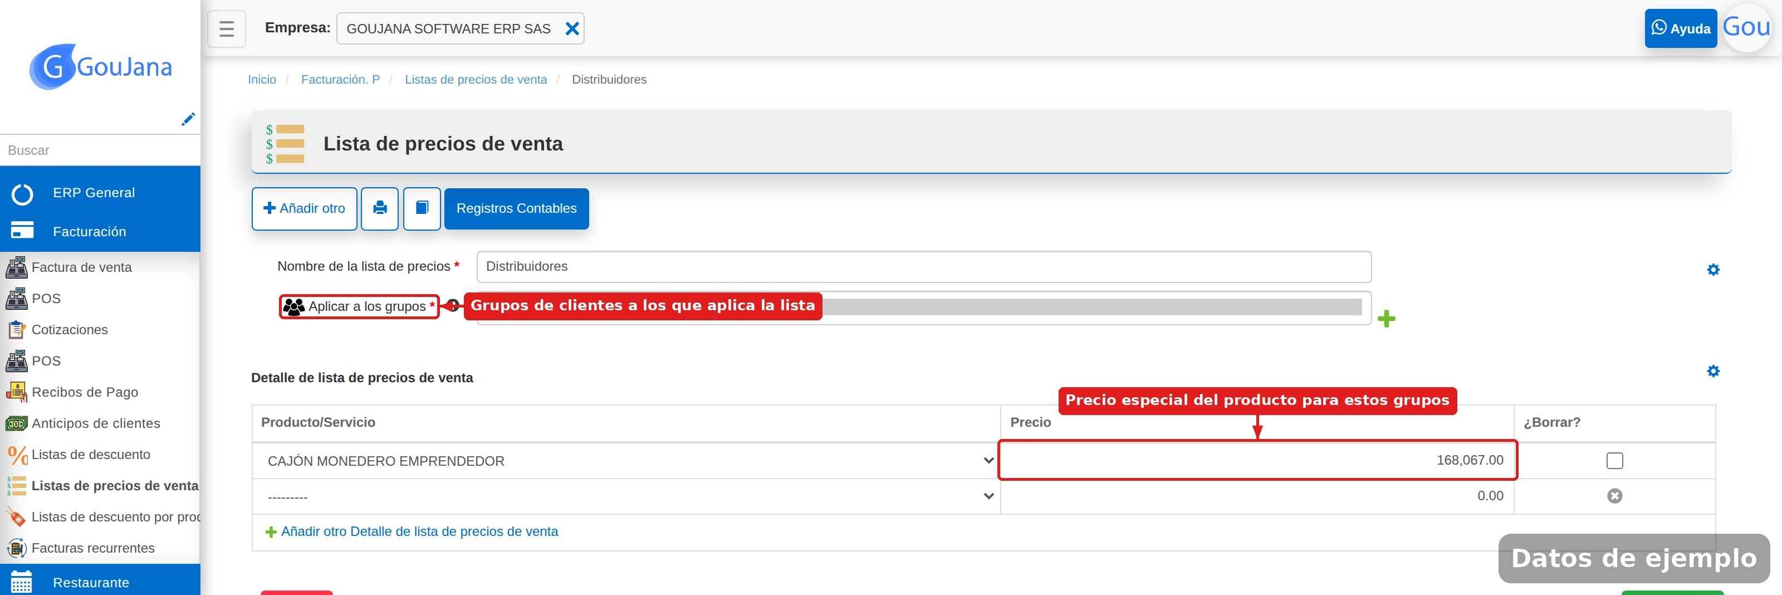The height and width of the screenshot is (595, 1782).
Task: Click the second POS entry below Cotizaciones
Action: click(46, 360)
